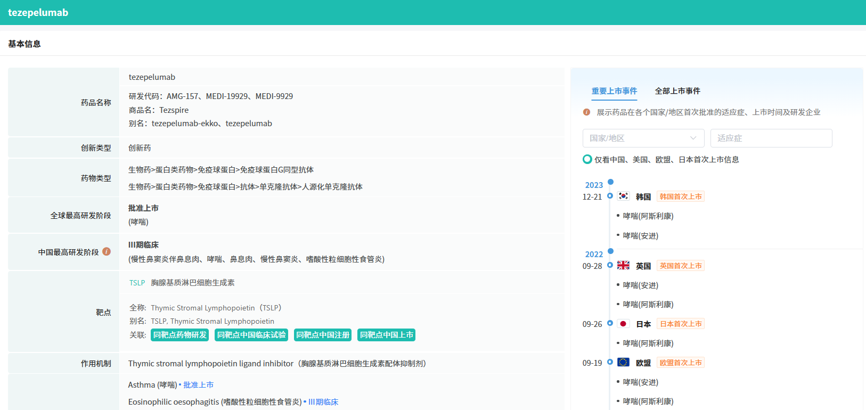Click the 同靶点中国临床试验 button

tap(251, 335)
